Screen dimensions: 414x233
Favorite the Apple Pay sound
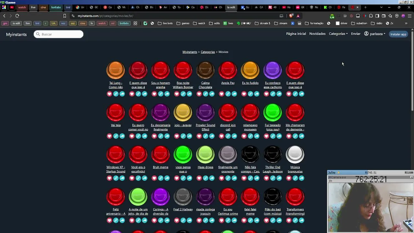[x=222, y=94]
